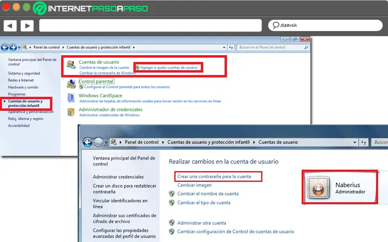The width and height of the screenshot is (388, 242).
Task: Select Cuentas de usuario y protección infantil sidebar item
Action: click(x=25, y=103)
